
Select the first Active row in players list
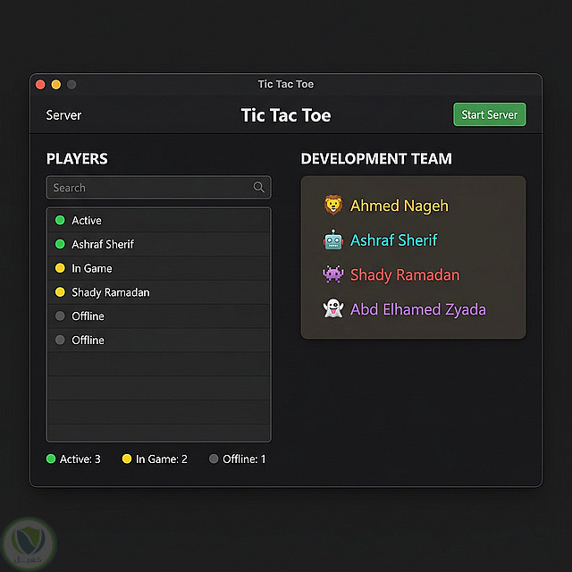[87, 220]
